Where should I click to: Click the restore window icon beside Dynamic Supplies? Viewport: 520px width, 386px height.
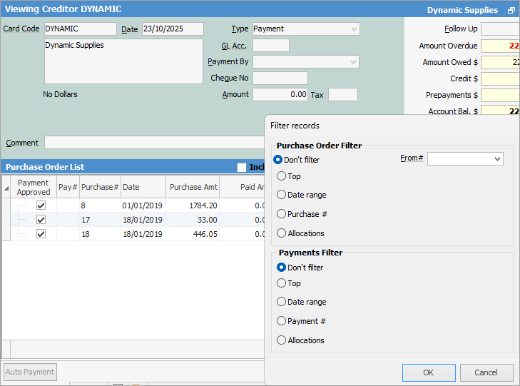click(511, 11)
